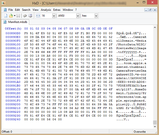The image size is (159, 135).
Task: Click the vertical scrollbar thumb
Action: point(155,122)
